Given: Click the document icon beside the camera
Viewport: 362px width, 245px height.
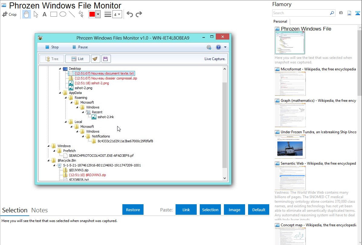Looking at the screenshot, I should point(349,13).
